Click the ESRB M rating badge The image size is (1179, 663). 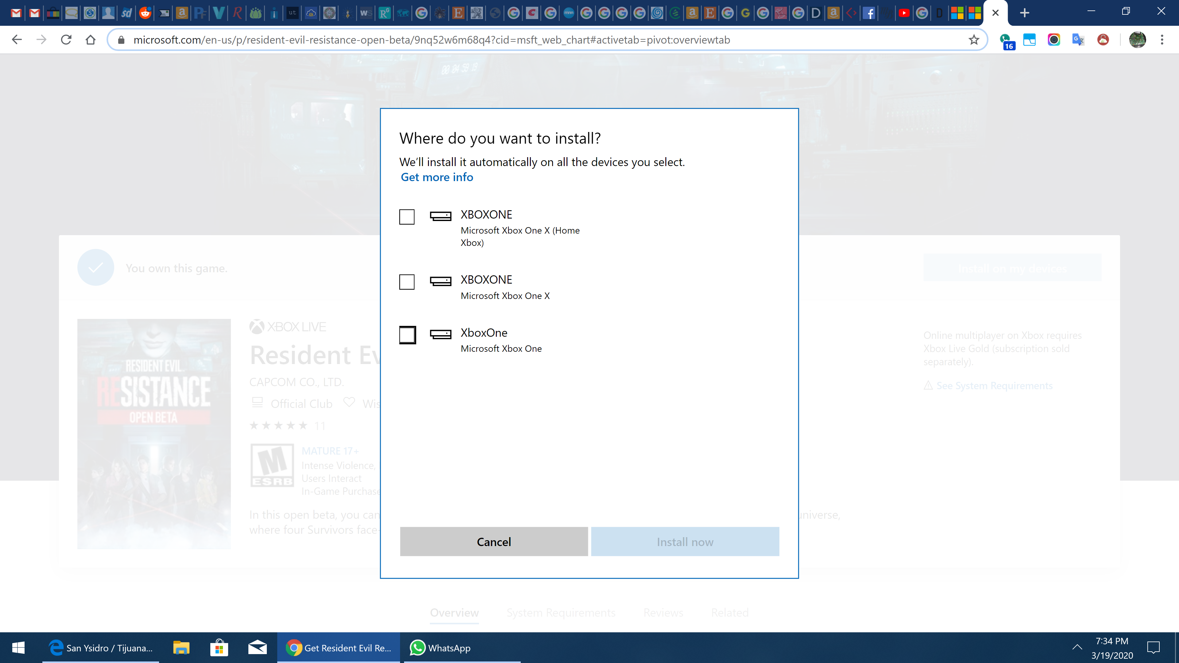[272, 465]
